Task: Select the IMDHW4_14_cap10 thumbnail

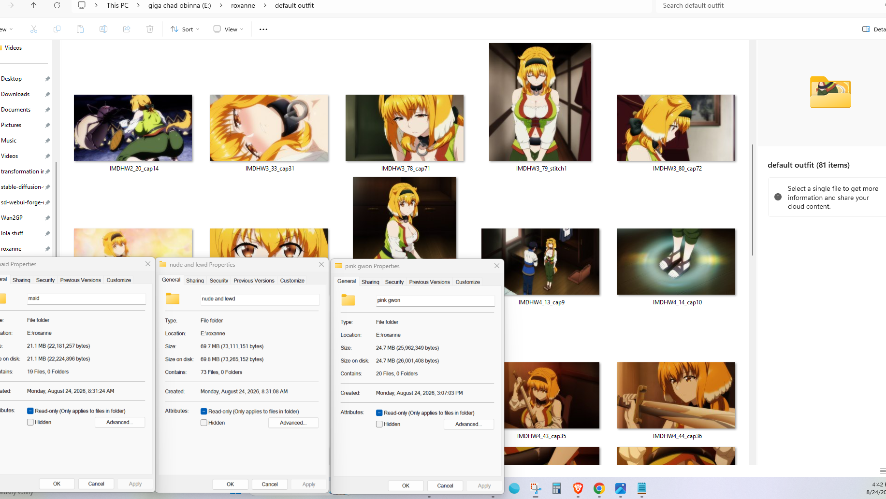Action: coord(676,262)
